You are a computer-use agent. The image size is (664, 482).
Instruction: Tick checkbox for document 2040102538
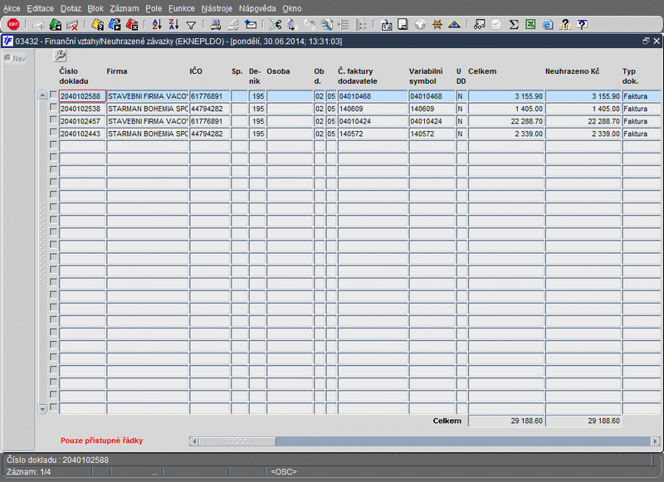(x=53, y=108)
